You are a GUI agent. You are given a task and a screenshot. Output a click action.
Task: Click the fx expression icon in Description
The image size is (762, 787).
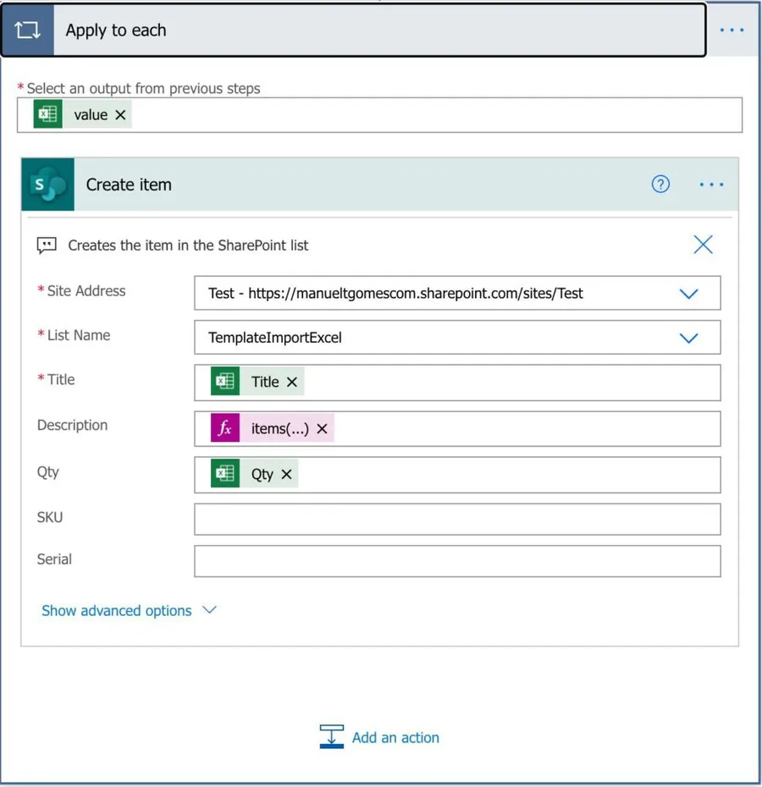pos(225,428)
